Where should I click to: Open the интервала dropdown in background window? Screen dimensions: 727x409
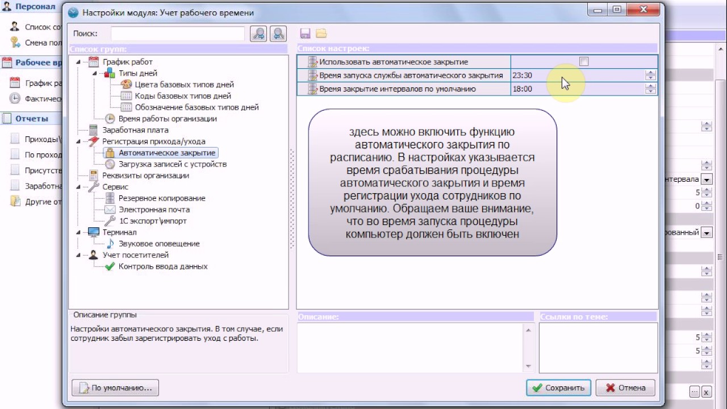707,180
